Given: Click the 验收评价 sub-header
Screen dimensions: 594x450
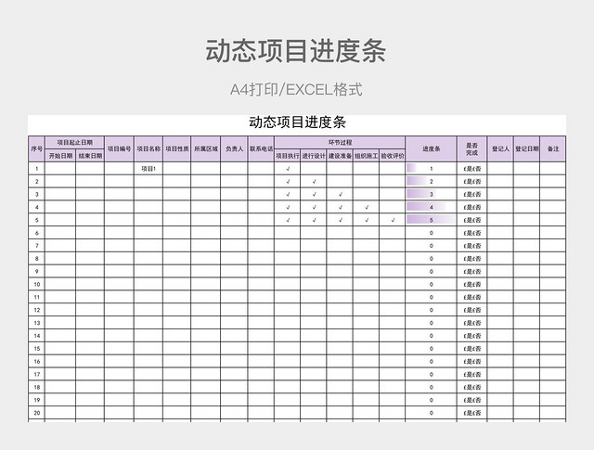Looking at the screenshot, I should coord(393,155).
